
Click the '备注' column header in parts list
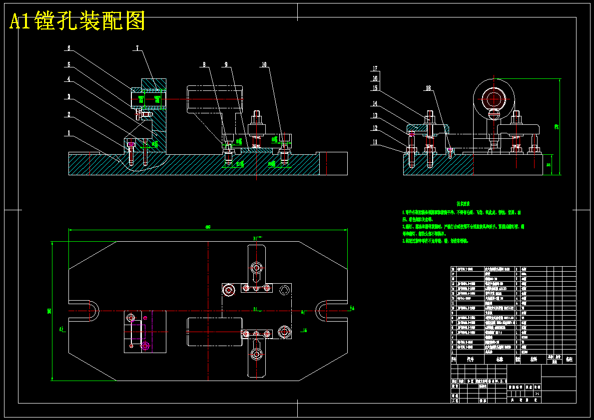[569, 359]
